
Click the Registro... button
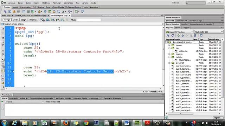point(218,118)
